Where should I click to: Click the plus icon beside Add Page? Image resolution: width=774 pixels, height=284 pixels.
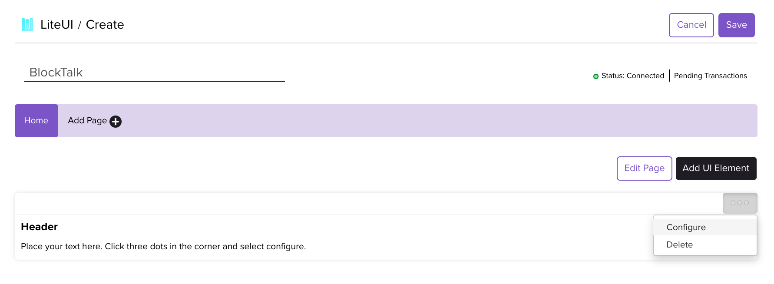116,122
